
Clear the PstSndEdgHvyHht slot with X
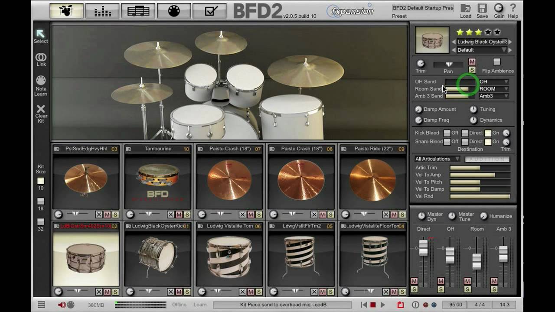click(99, 214)
